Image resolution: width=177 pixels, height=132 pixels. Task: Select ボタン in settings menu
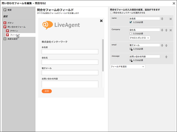11,23
